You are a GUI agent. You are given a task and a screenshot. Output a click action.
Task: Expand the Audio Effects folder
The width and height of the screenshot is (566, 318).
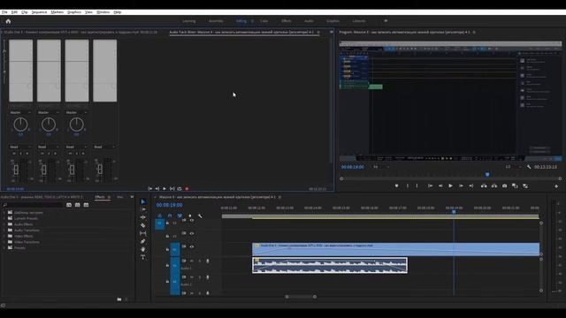click(4, 224)
